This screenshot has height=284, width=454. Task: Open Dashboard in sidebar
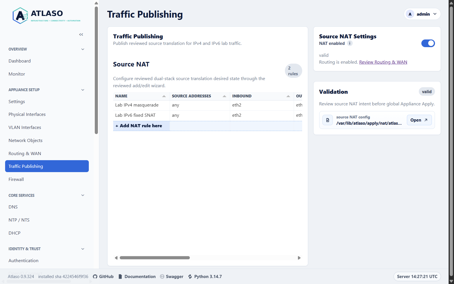pyautogui.click(x=47, y=61)
